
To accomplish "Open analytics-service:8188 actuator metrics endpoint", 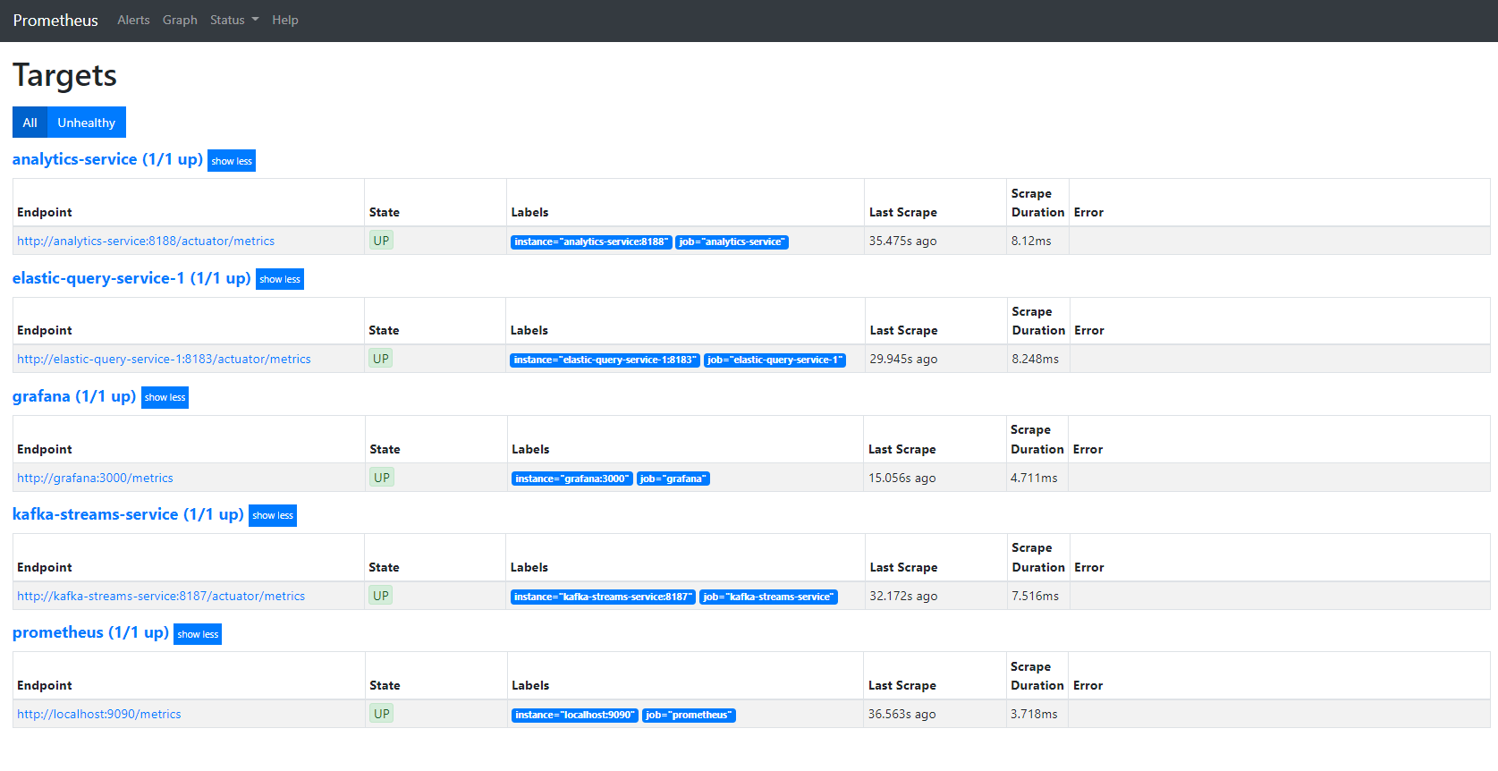I will [x=146, y=241].
